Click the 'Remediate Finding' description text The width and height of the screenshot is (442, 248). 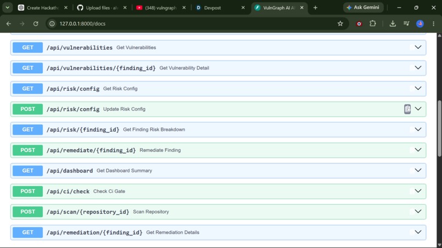tap(160, 150)
